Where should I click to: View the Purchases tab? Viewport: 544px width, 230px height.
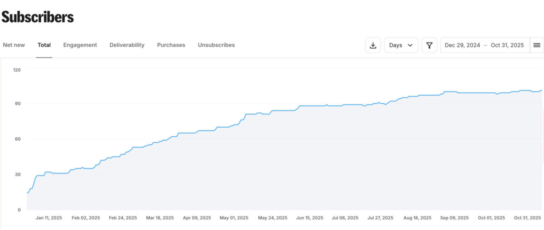coord(171,45)
